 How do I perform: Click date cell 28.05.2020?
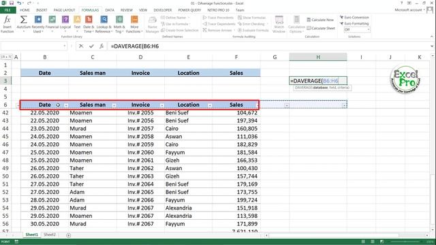pos(45,200)
